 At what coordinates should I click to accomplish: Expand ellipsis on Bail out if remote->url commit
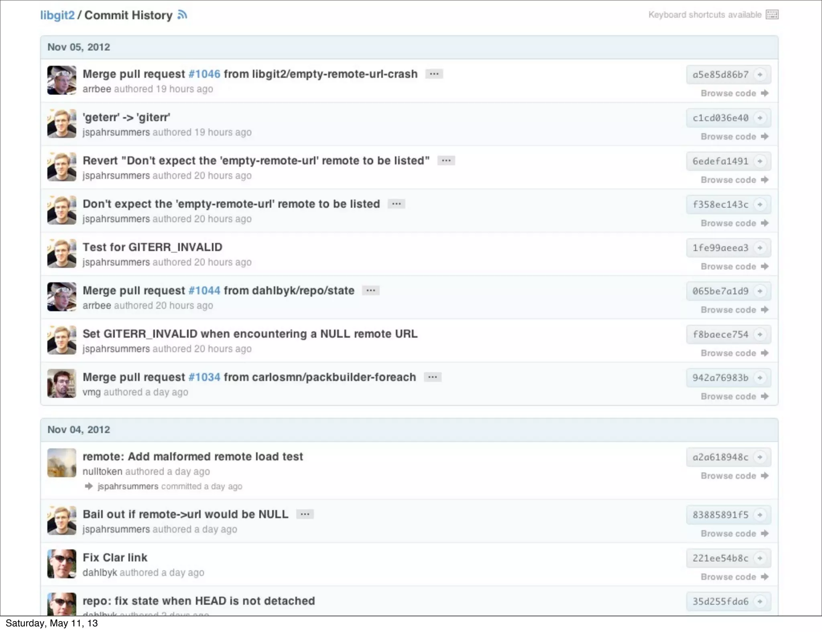tap(305, 515)
